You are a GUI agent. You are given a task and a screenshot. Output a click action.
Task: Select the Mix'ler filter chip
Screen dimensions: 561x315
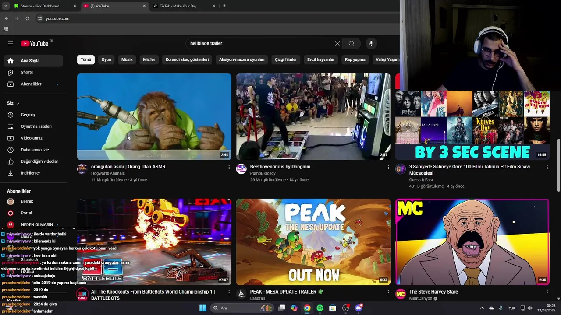coord(149,59)
